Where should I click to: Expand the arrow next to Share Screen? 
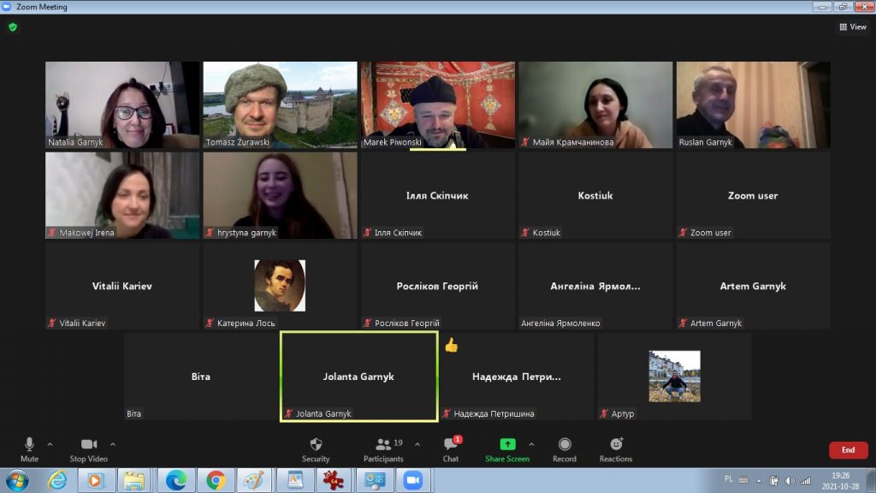[531, 444]
